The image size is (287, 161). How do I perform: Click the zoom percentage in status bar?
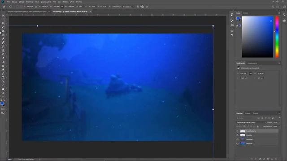[10, 160]
